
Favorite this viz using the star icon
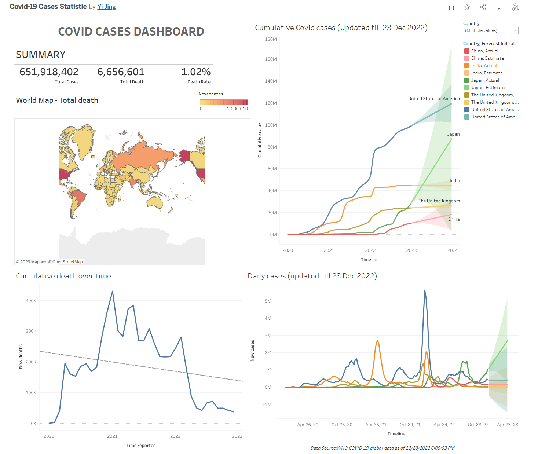(x=466, y=7)
